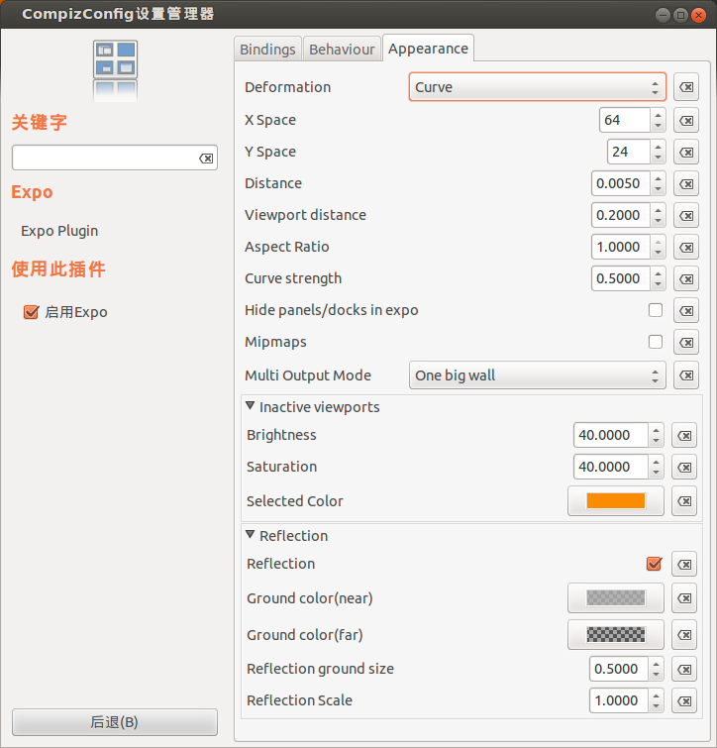The width and height of the screenshot is (717, 748).
Task: Clear the keyword search field
Action: point(206,158)
